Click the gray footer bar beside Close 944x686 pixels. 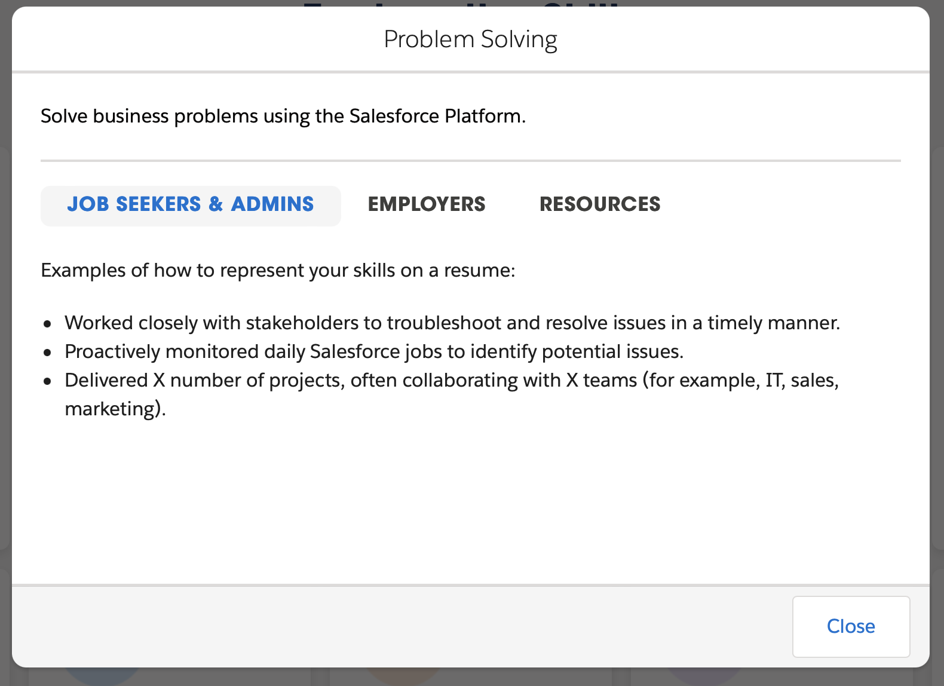click(x=400, y=626)
